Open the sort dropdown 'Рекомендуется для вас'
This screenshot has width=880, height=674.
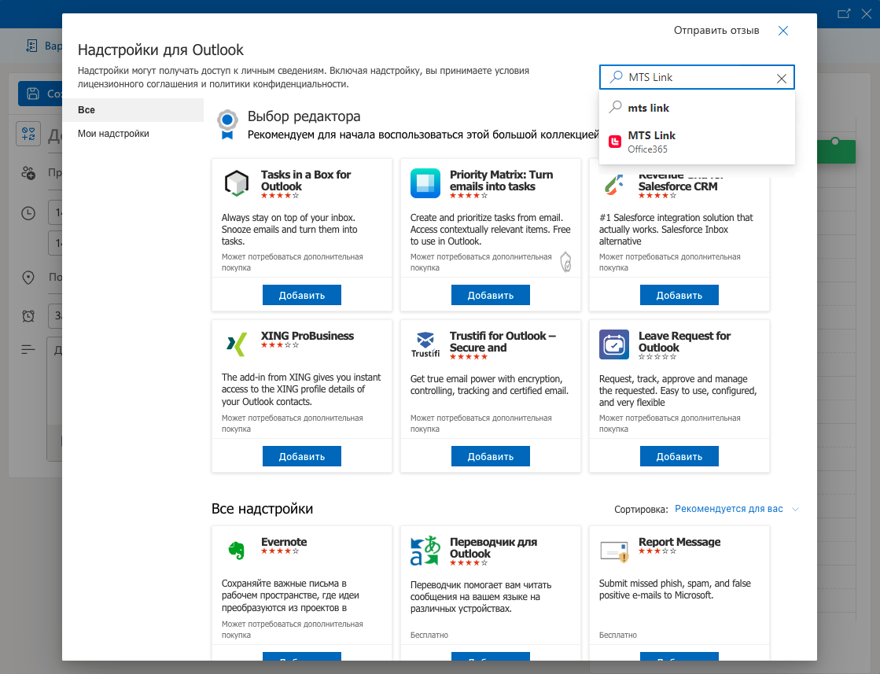click(728, 508)
